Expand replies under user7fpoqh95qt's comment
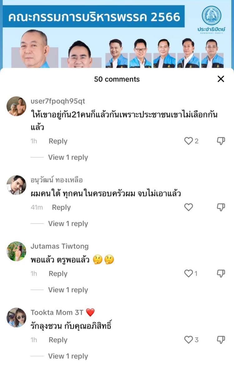The width and height of the screenshot is (234, 370). 68,157
